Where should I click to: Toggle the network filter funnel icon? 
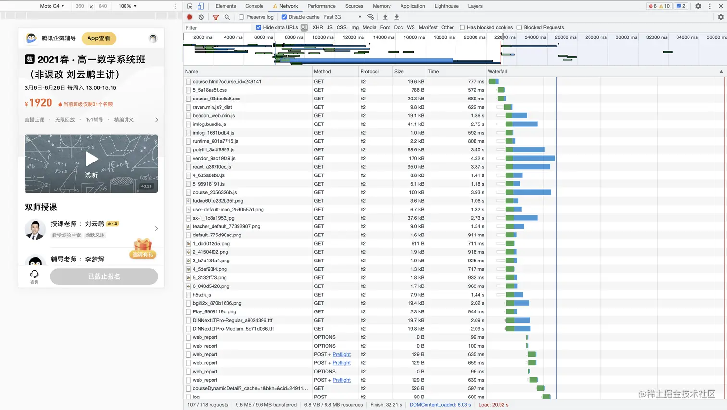coord(216,17)
